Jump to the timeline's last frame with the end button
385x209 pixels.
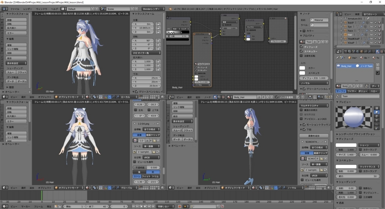click(153, 206)
